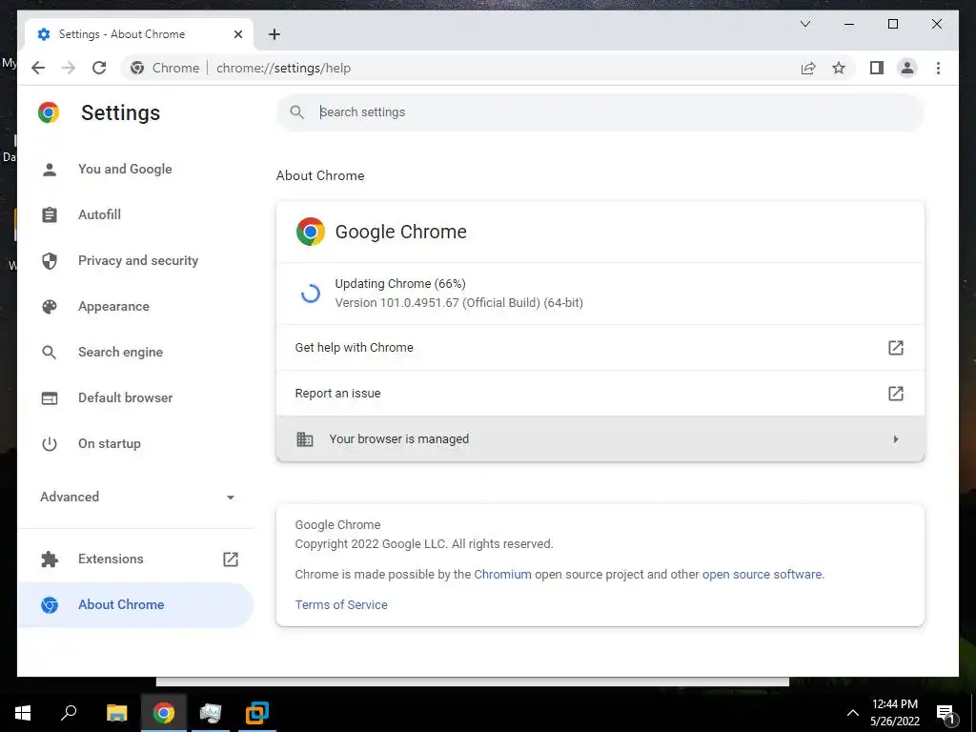
Task: Click the Report an issue launch icon
Action: [895, 394]
